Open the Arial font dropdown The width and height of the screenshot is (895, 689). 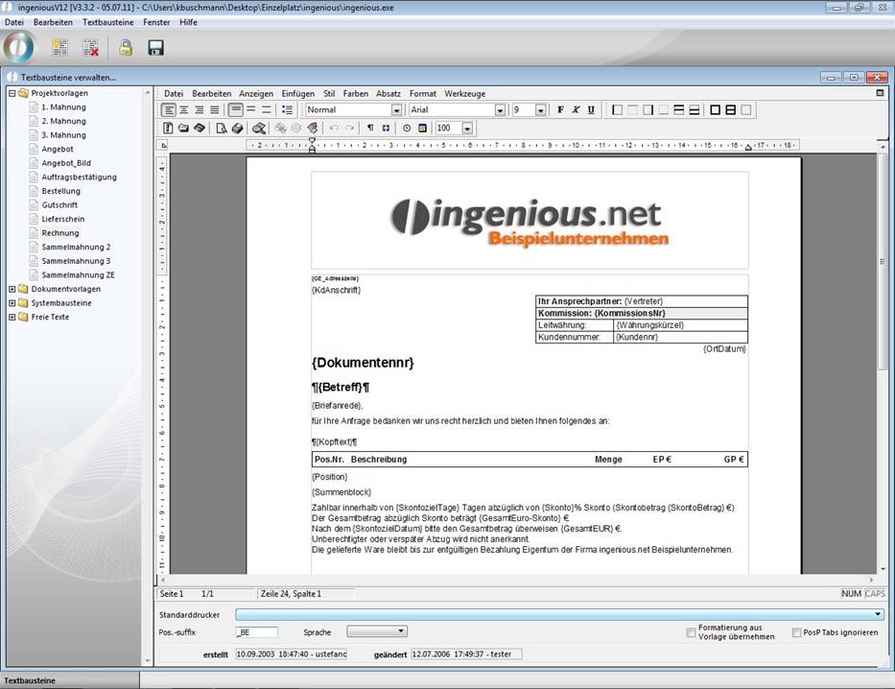500,110
